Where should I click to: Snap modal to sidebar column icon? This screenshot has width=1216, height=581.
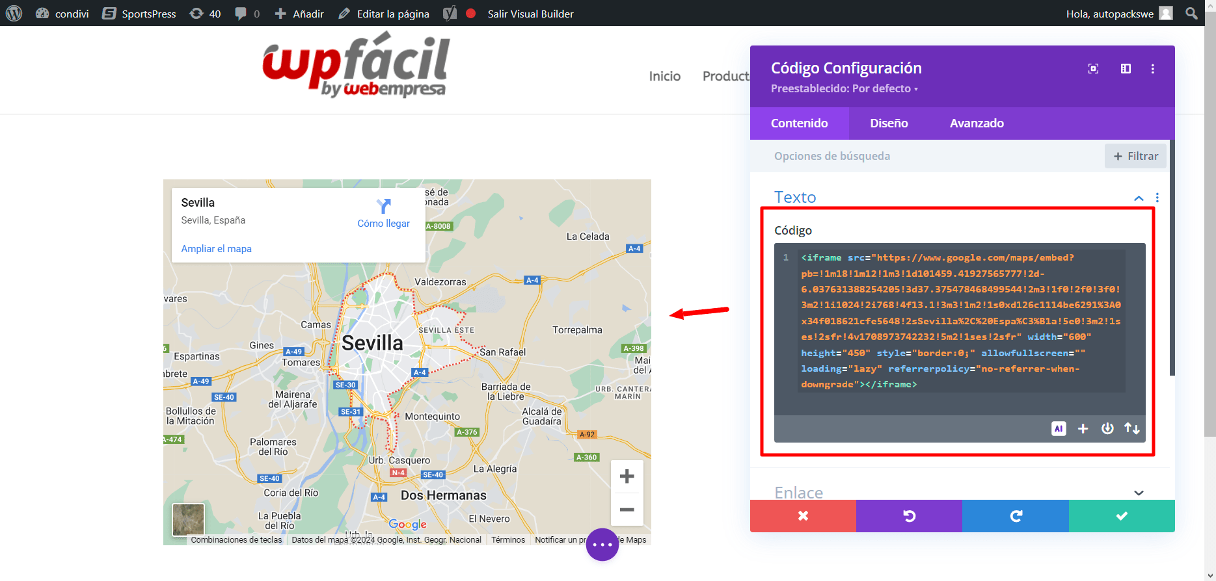coord(1126,69)
